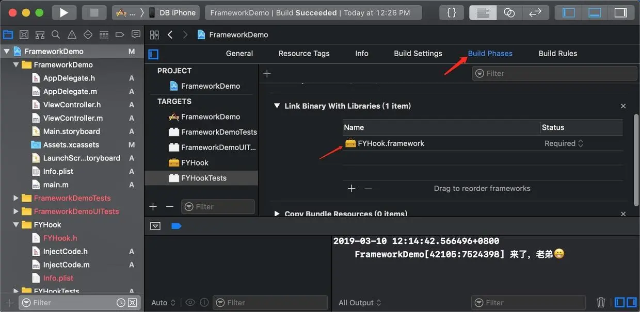Show the Report navigator
Screen dimensions: 640x312
(x=136, y=35)
